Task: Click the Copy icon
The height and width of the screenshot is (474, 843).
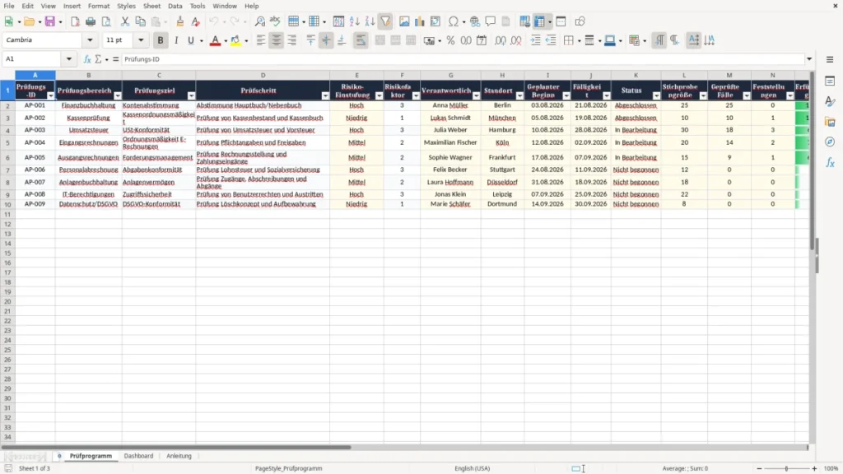Action: [x=140, y=21]
